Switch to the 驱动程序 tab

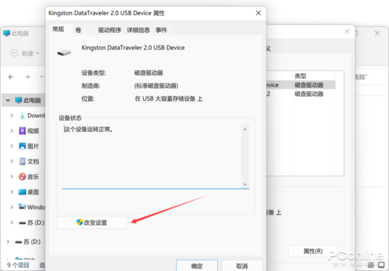coord(110,30)
